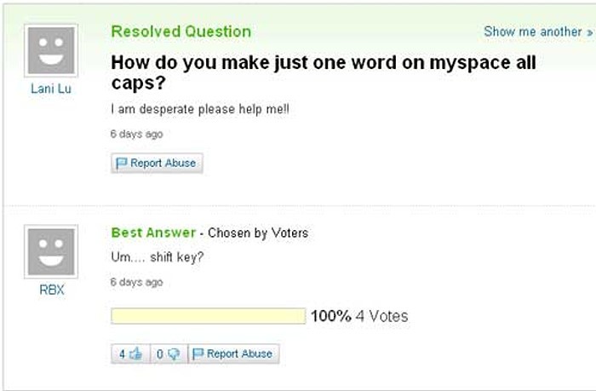Click the '100% 4 Votes' text
This screenshot has height=391, width=596.
tap(359, 316)
